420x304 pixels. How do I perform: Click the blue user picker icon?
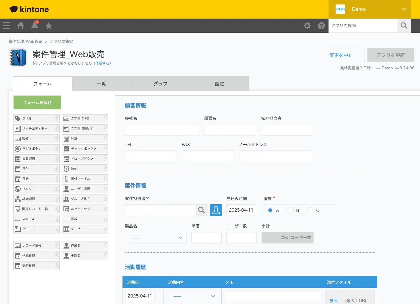(216, 210)
